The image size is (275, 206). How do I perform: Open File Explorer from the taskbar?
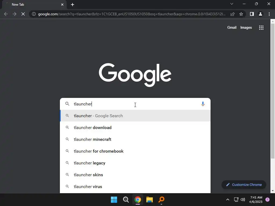pyautogui.click(x=150, y=200)
